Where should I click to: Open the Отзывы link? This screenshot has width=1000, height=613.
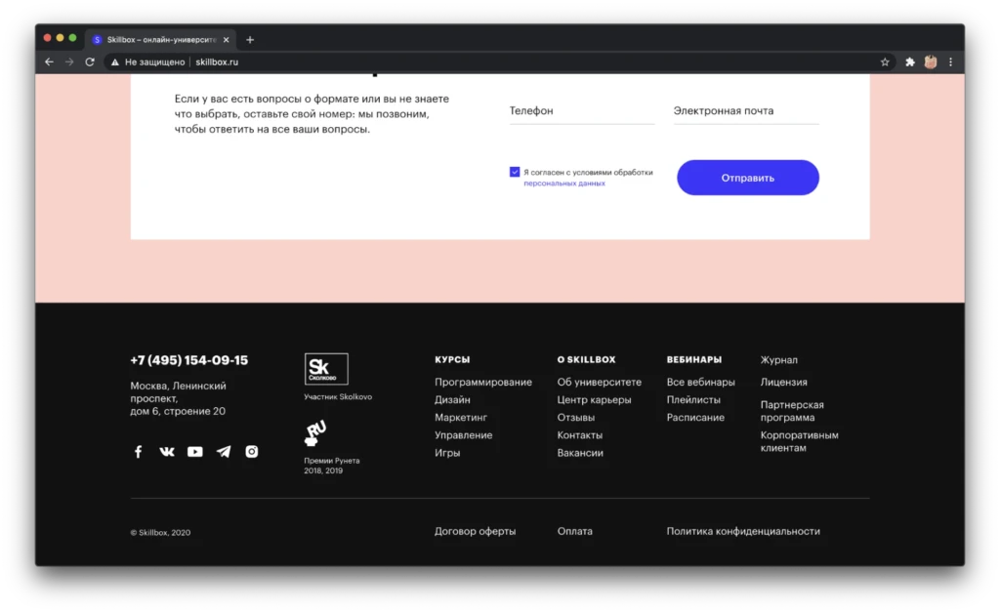pyautogui.click(x=576, y=418)
